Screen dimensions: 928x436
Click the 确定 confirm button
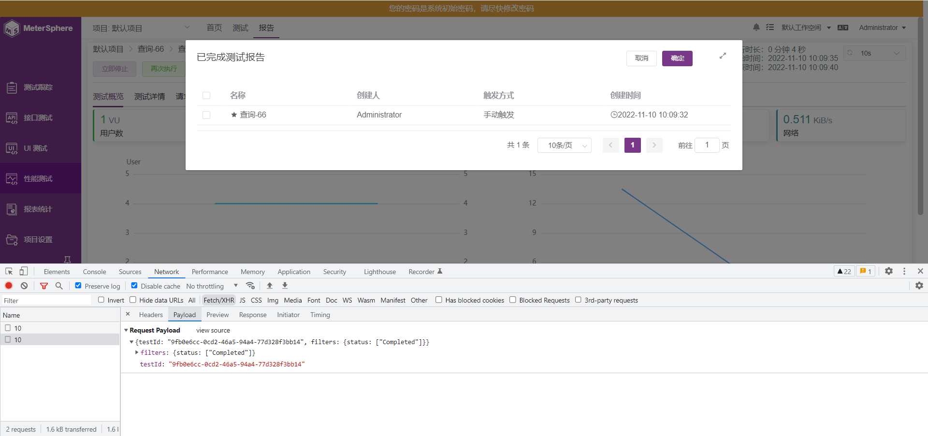[677, 58]
